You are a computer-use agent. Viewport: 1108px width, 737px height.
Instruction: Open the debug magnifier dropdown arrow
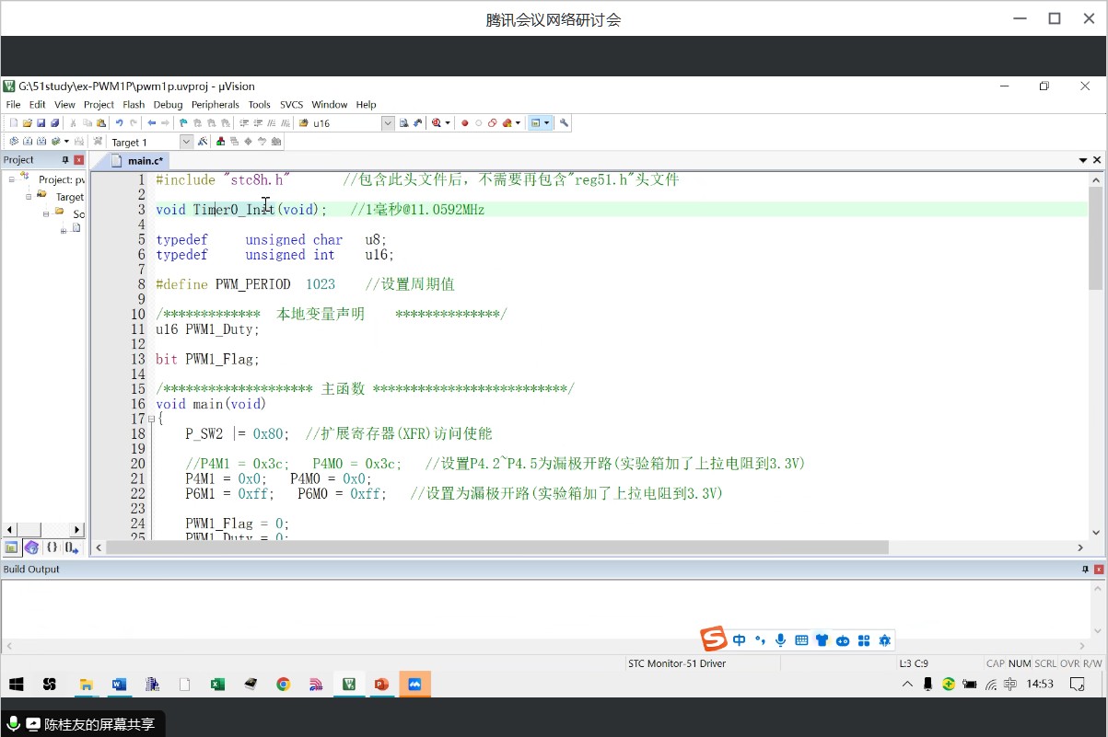coord(448,122)
